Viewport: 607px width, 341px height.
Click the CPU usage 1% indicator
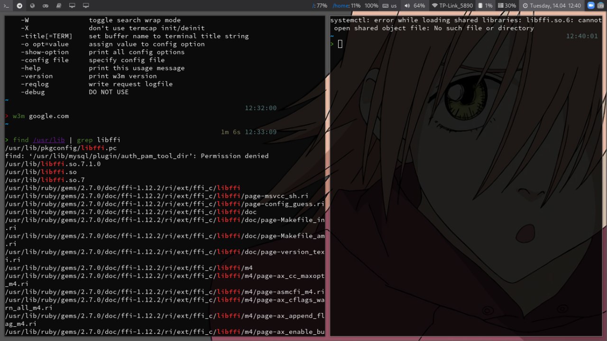(486, 6)
